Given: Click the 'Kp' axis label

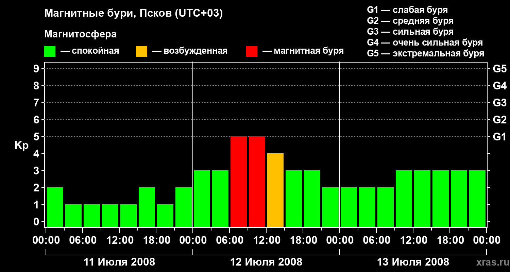Looking at the screenshot, I should 22,146.
